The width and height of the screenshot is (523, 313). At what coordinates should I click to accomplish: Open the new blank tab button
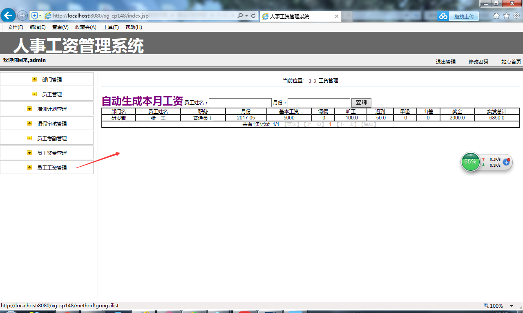coord(347,16)
